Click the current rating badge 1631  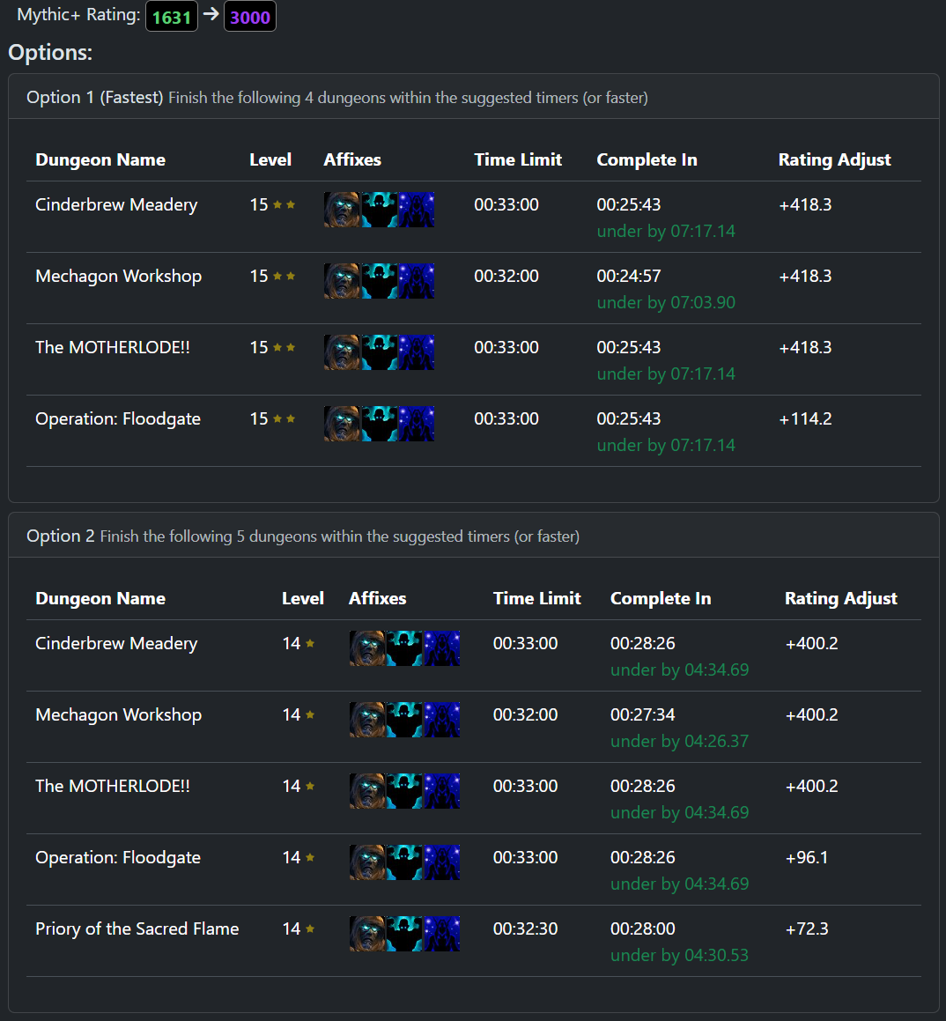171,16
